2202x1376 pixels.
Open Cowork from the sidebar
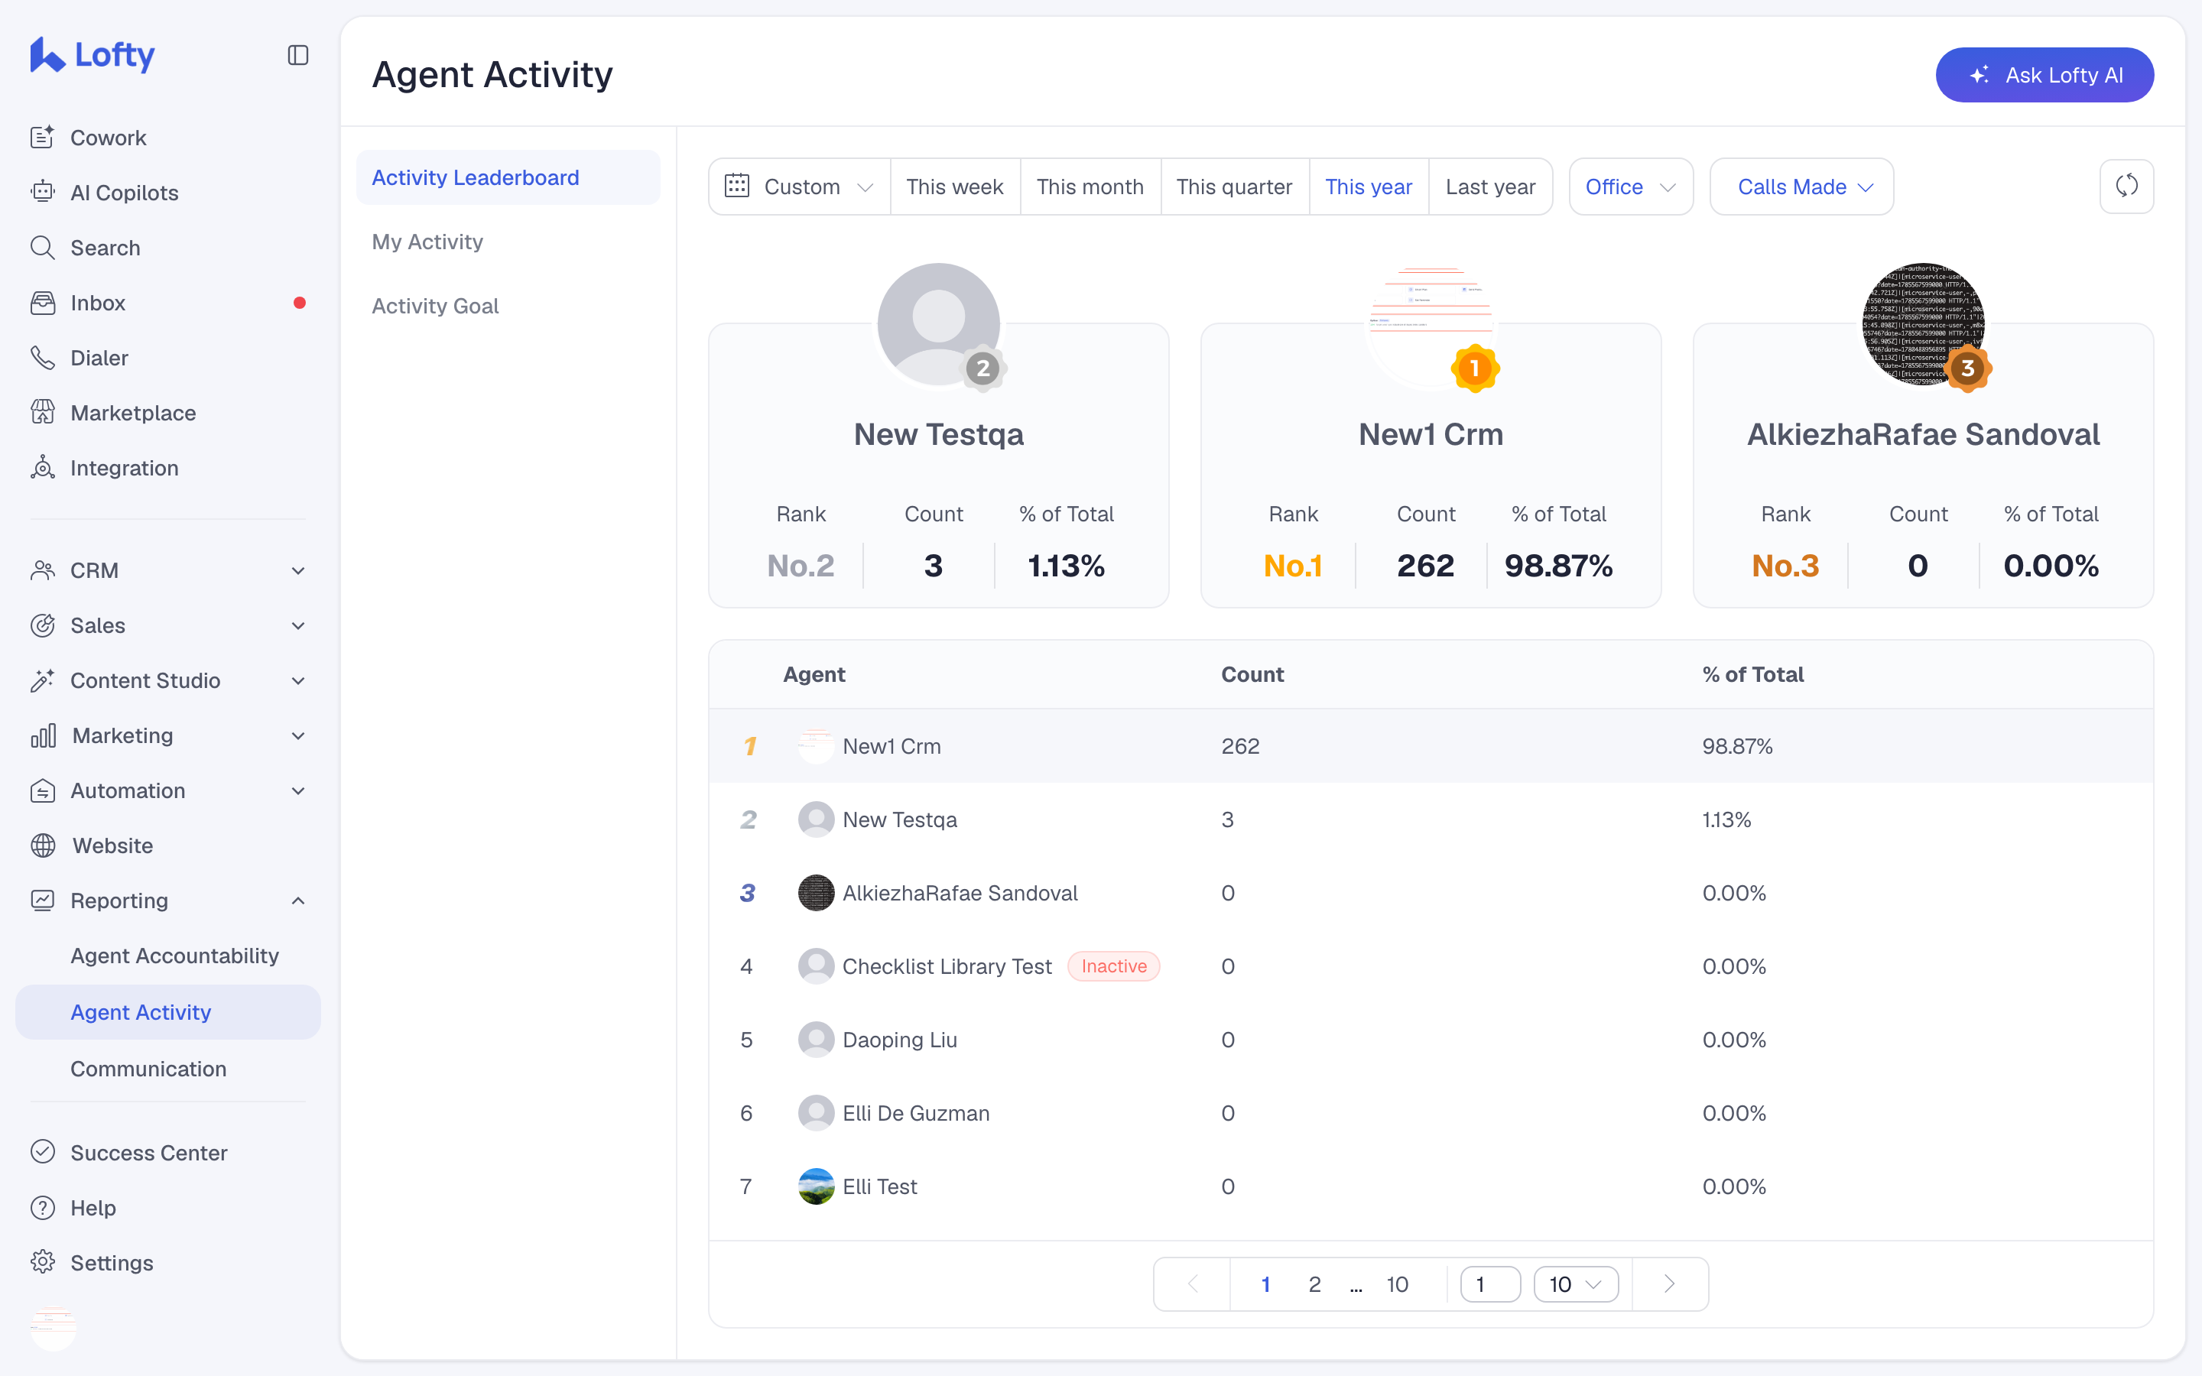pos(167,138)
